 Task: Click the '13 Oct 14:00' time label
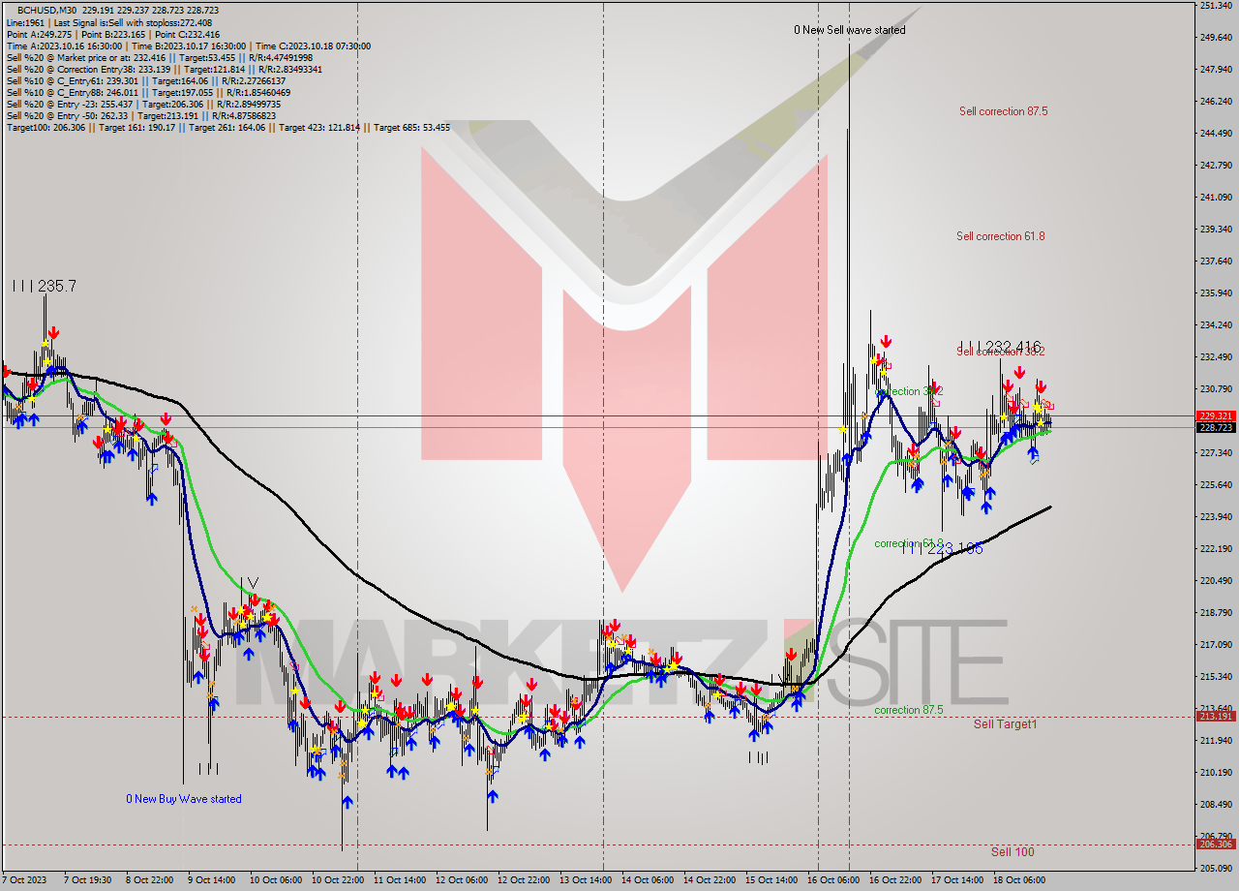tap(584, 880)
